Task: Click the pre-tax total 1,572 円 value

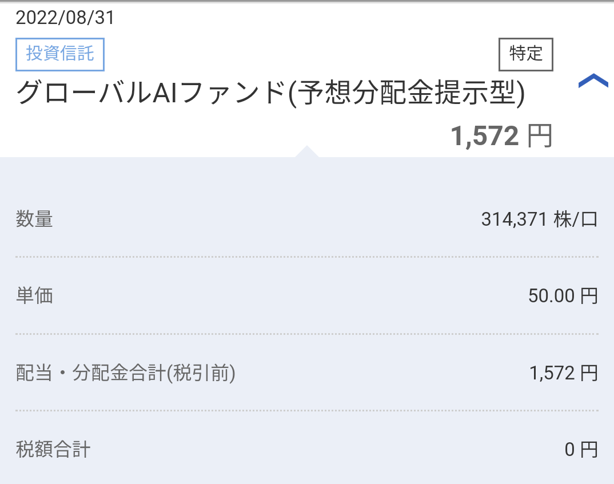Action: (x=563, y=373)
